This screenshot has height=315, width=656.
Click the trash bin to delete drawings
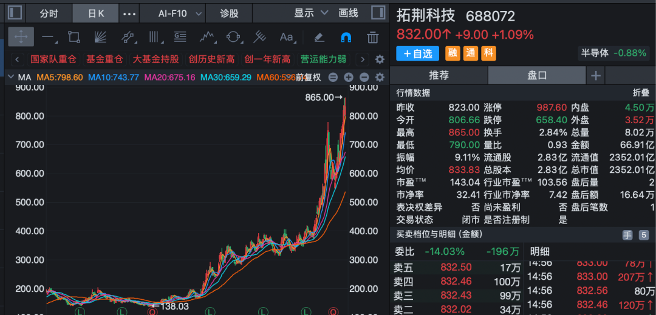(372, 37)
